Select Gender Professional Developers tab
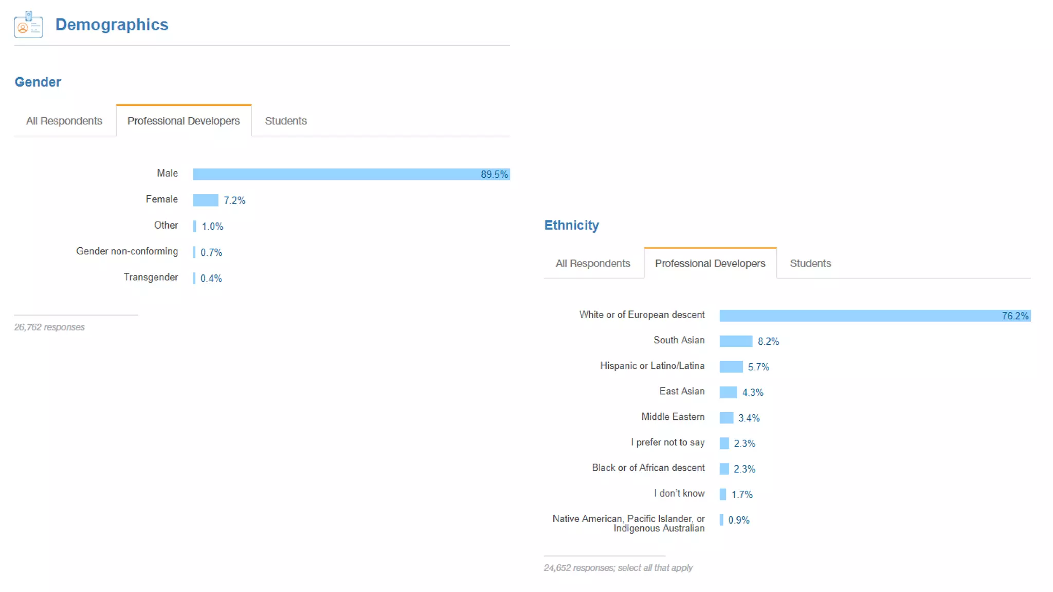The image size is (1053, 592). pos(184,121)
